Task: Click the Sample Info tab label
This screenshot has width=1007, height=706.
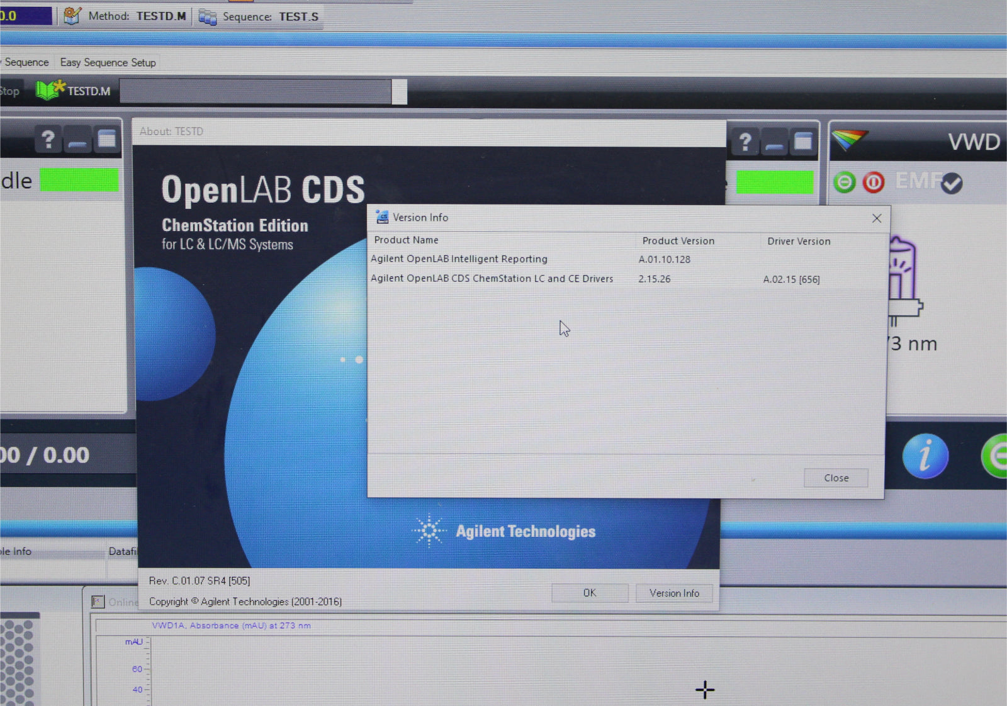Action: coord(16,551)
